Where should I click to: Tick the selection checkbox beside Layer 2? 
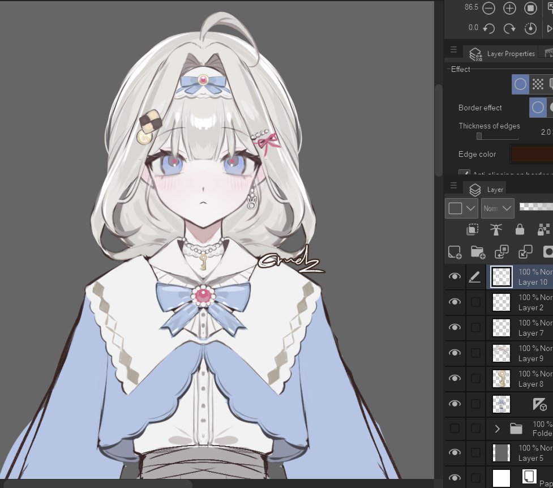[x=475, y=302]
